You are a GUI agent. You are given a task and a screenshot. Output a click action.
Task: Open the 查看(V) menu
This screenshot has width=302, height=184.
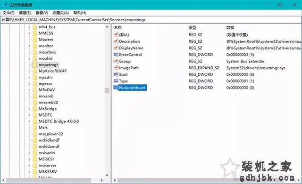(42, 13)
